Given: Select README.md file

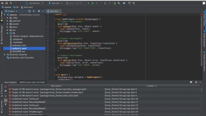Looking at the screenshot, I should pyautogui.click(x=19, y=52).
